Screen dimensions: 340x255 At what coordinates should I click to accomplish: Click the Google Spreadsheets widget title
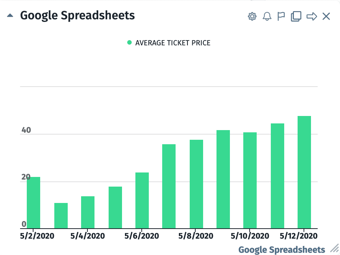coord(77,16)
